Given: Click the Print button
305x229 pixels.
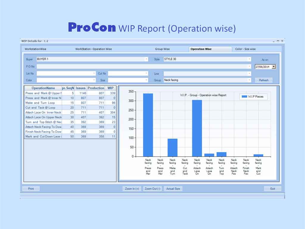Looking at the screenshot, I should (31, 189).
